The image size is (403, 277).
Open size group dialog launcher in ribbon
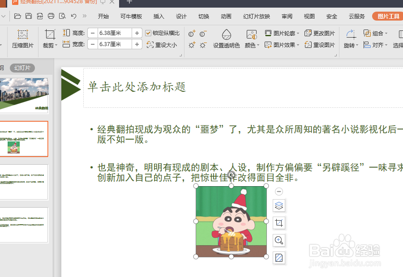coord(181,55)
